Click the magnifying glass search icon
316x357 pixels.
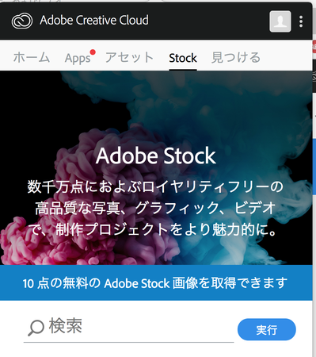36,328
